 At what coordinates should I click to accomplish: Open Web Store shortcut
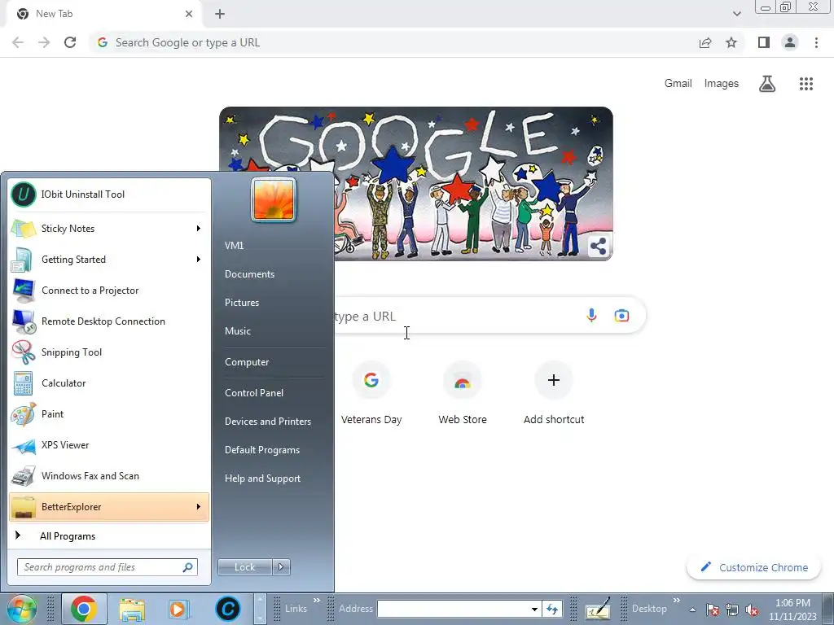pos(463,393)
